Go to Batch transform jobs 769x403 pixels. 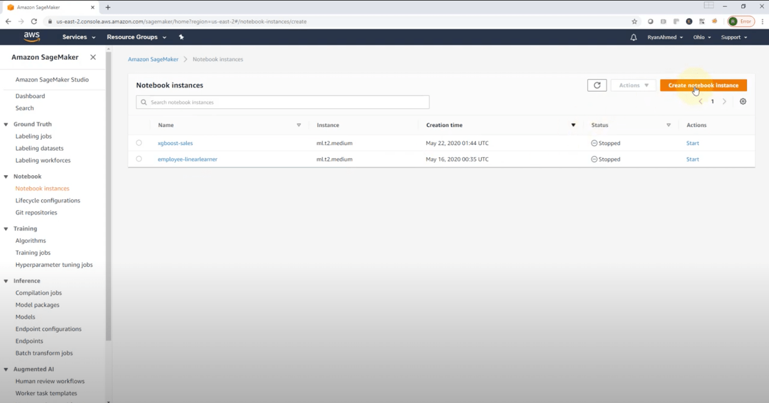coord(44,353)
